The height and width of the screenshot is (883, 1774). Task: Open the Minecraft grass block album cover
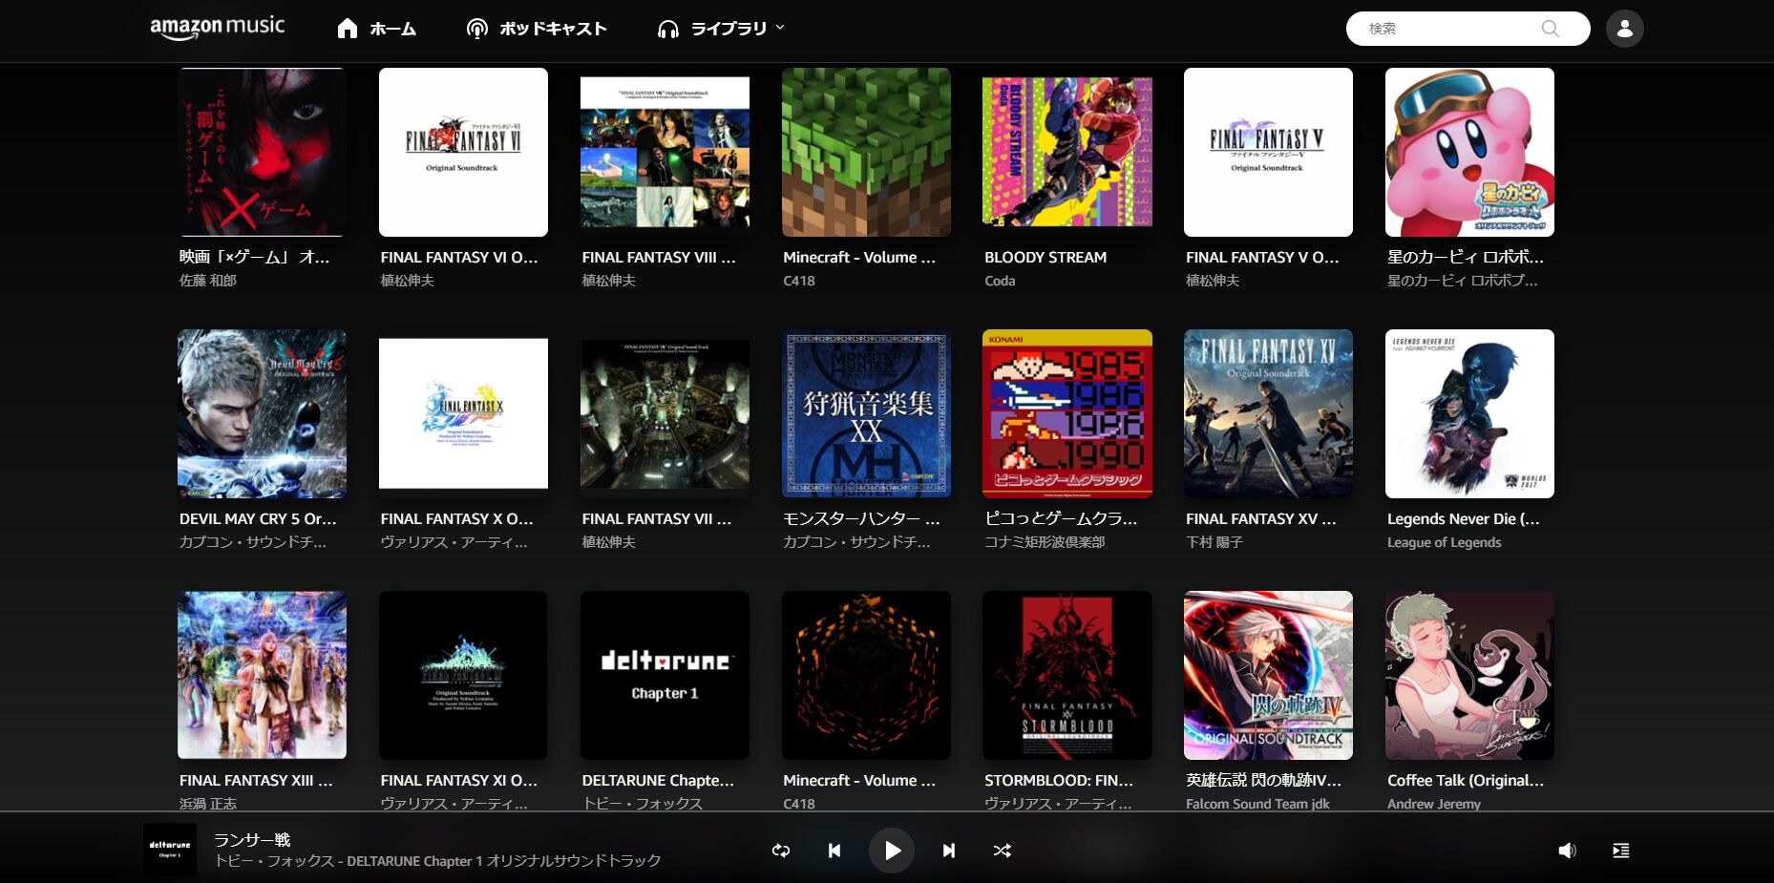(x=866, y=152)
